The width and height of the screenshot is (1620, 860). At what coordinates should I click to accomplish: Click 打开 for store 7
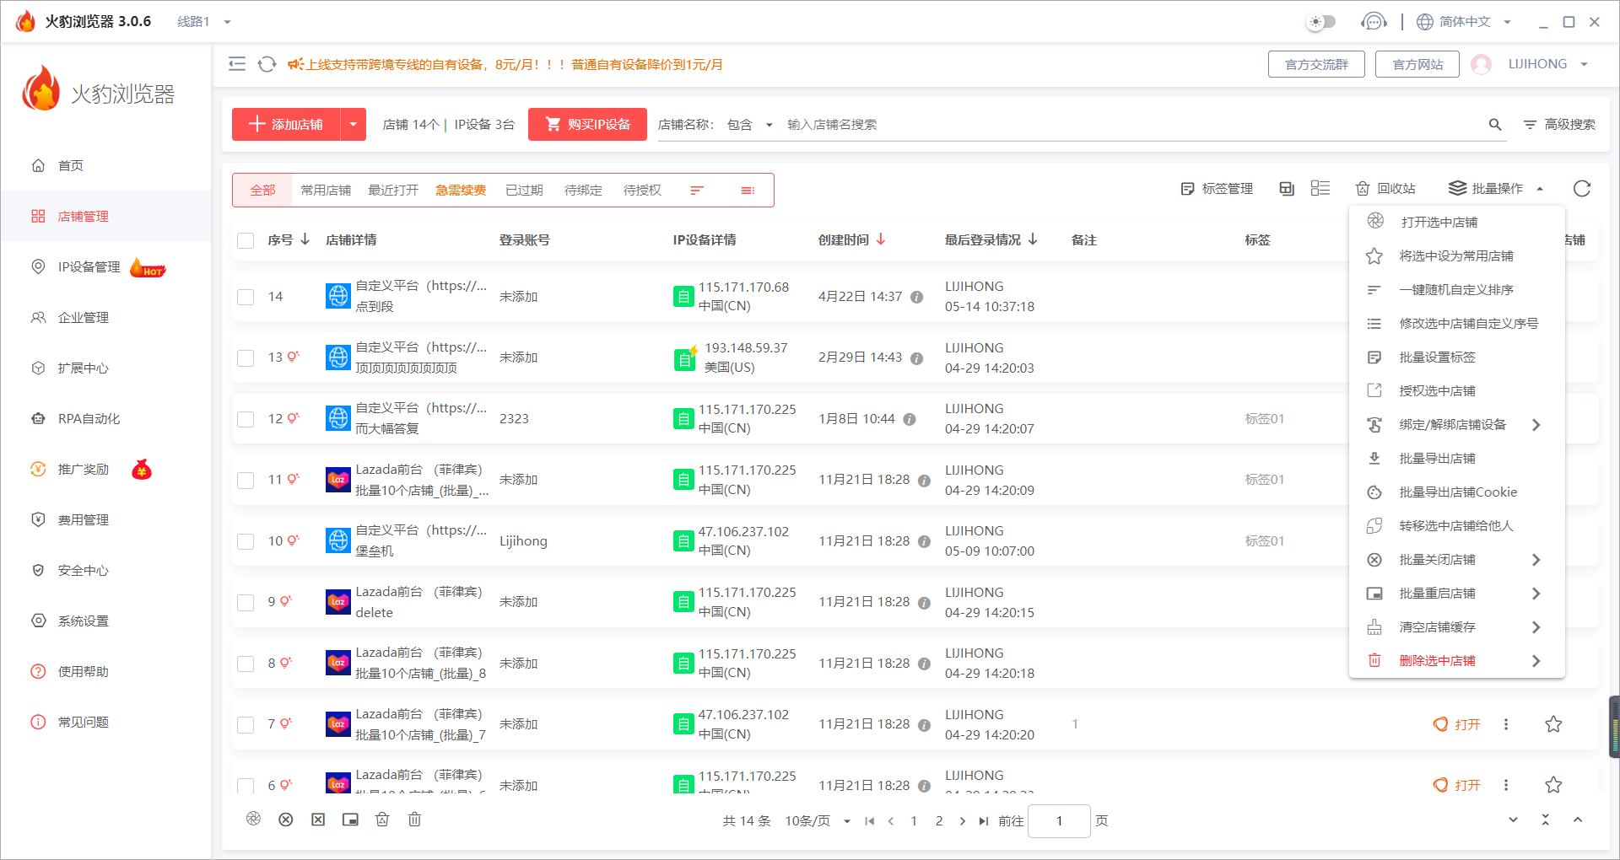[x=1457, y=724]
